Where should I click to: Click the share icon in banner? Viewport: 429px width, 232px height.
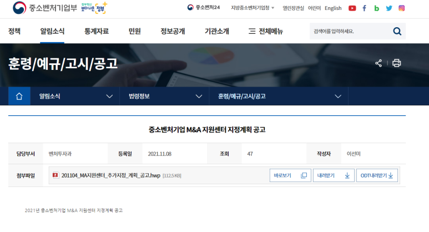point(378,63)
